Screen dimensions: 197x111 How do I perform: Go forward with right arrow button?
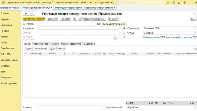pyautogui.click(x=32, y=14)
